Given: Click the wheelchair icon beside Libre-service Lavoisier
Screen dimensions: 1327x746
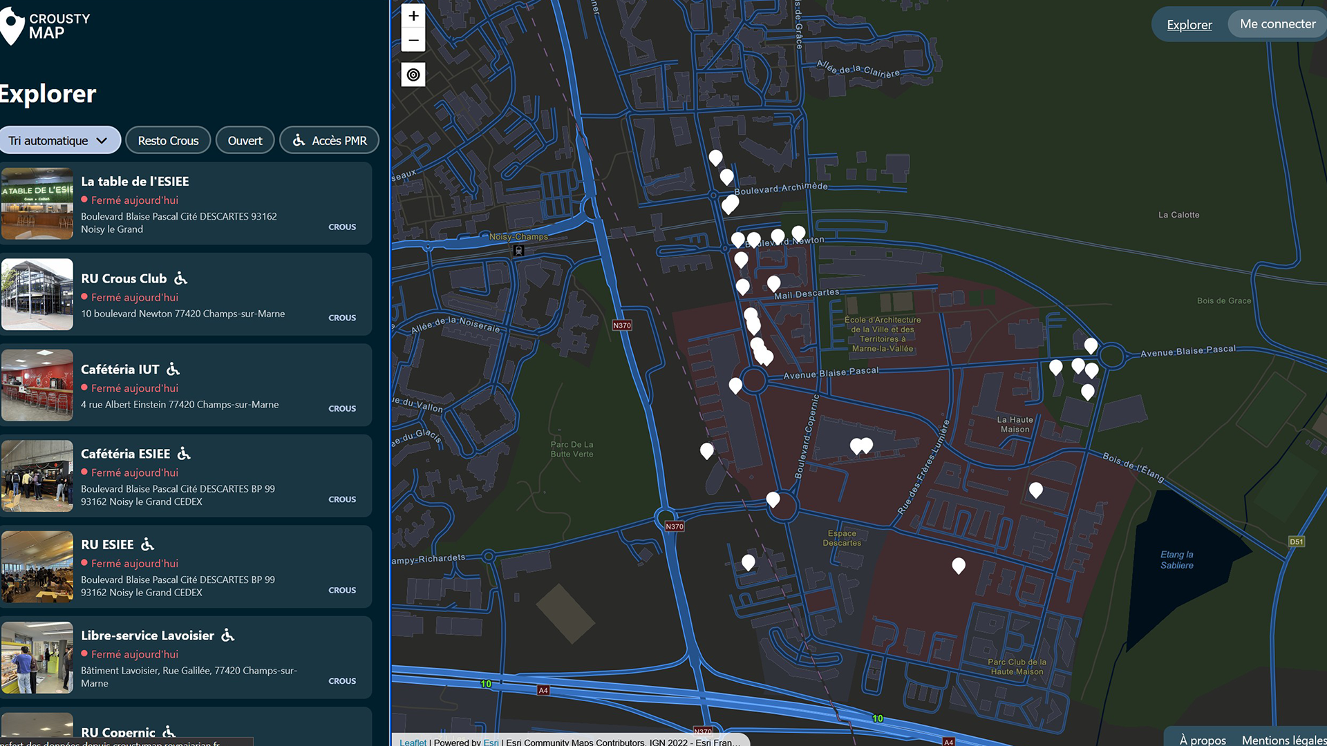Looking at the screenshot, I should tap(228, 635).
